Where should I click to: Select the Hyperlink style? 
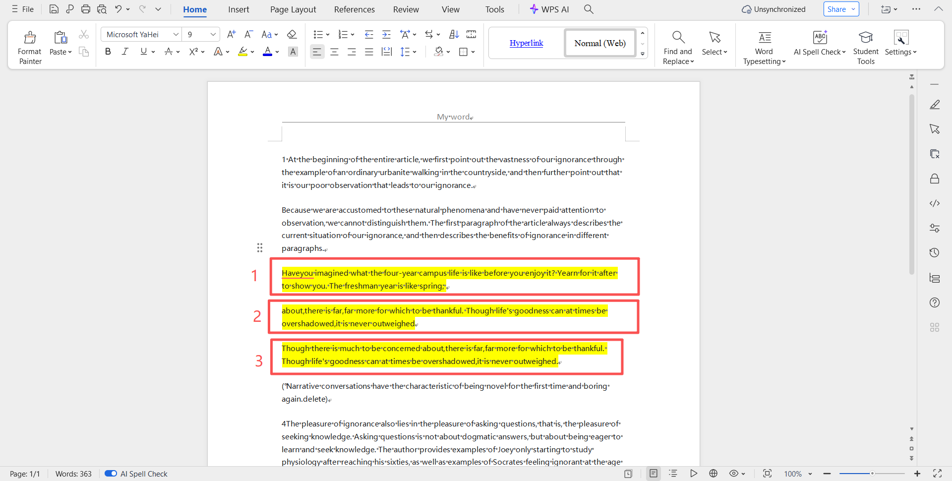click(x=526, y=43)
